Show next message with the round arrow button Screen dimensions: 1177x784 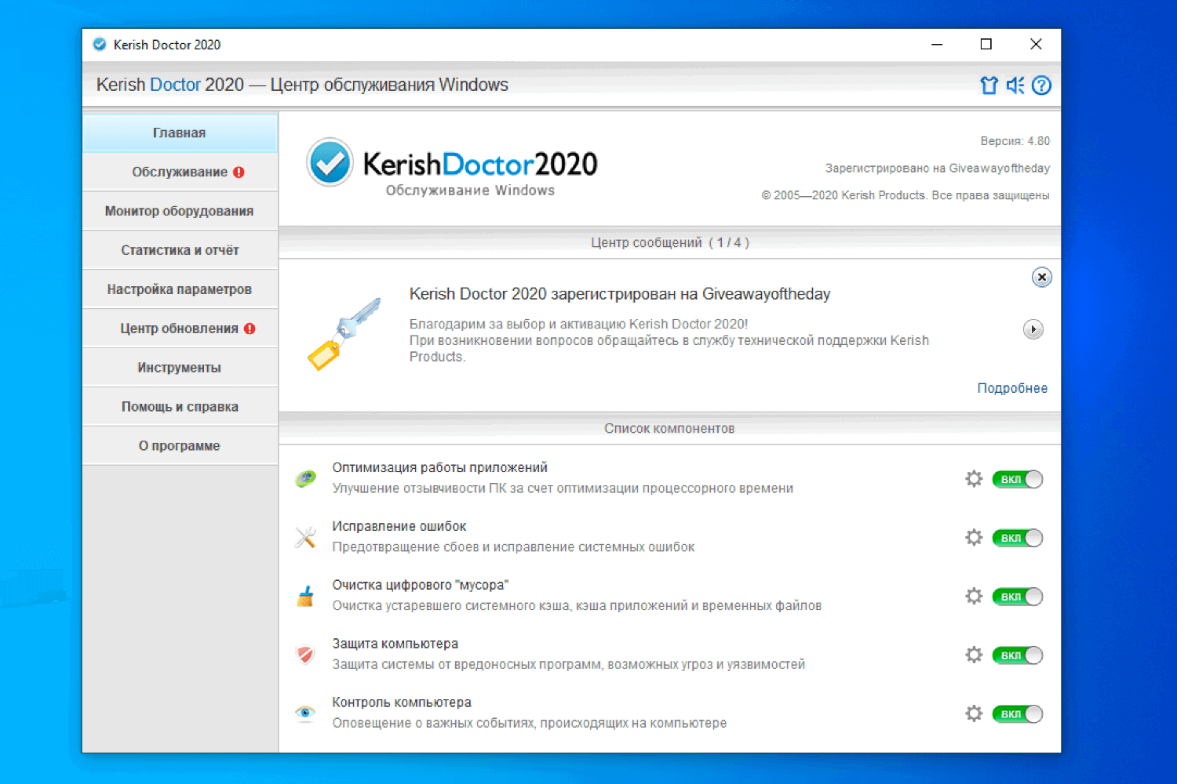tap(1033, 329)
